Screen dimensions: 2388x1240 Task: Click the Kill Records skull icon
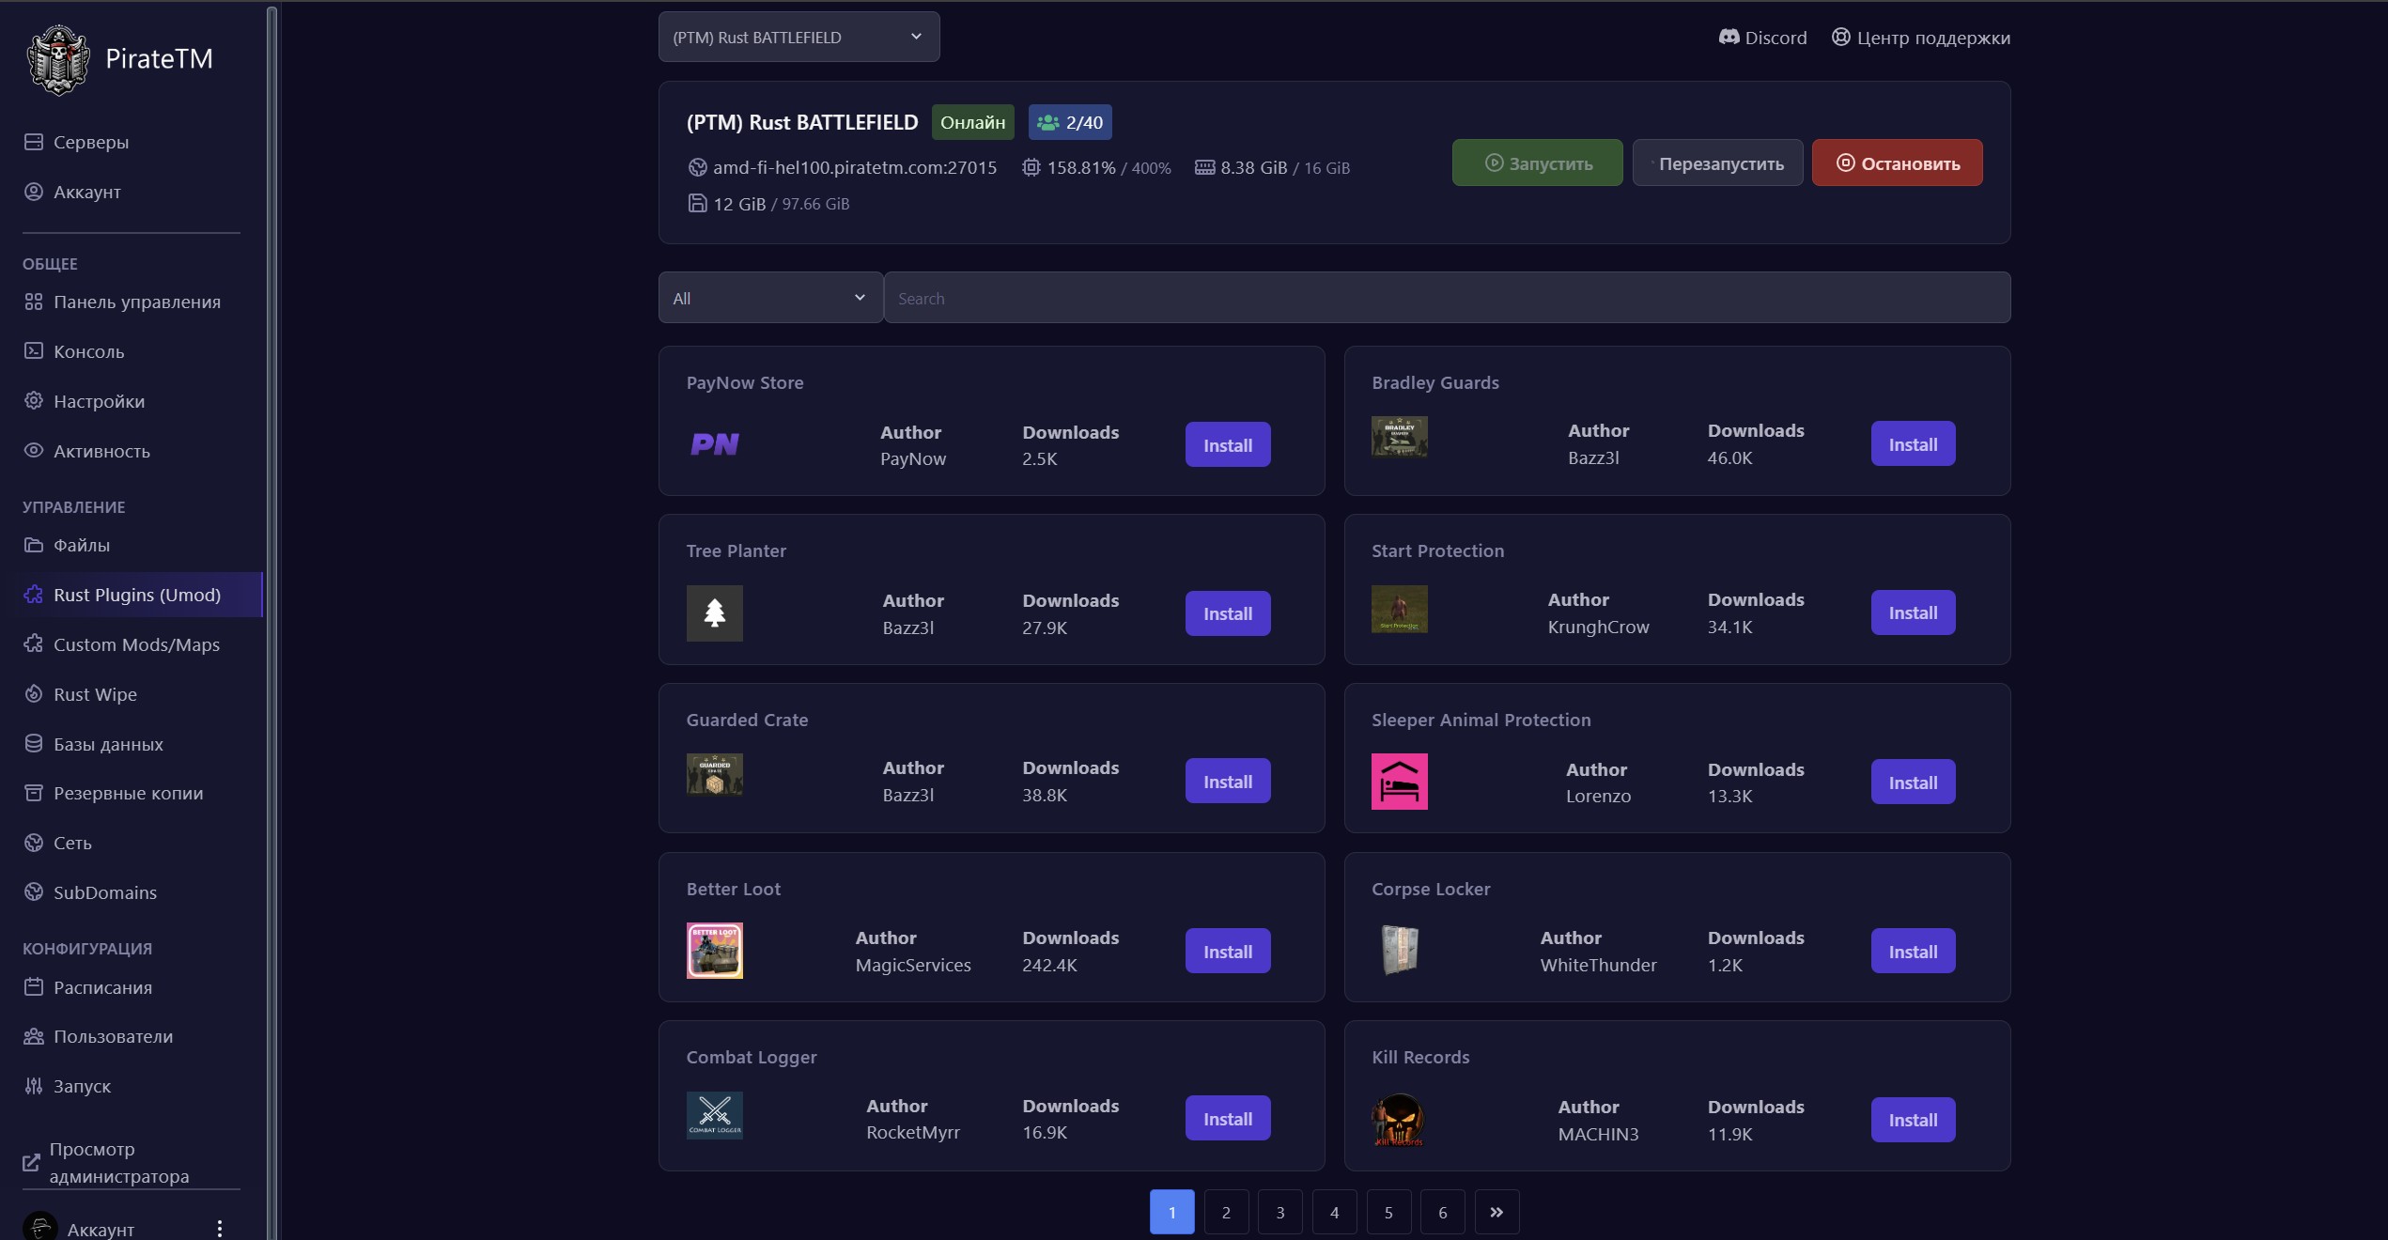pos(1399,1120)
